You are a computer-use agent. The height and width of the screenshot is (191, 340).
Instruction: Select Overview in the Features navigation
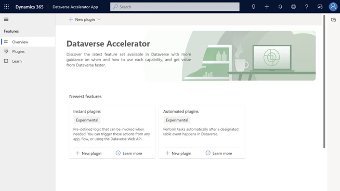28,42
